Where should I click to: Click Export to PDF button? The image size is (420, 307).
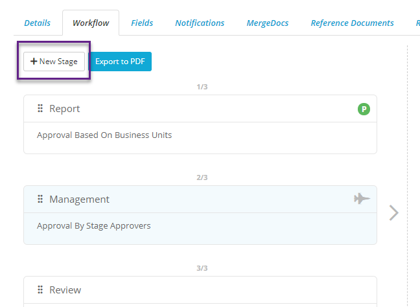pyautogui.click(x=120, y=62)
